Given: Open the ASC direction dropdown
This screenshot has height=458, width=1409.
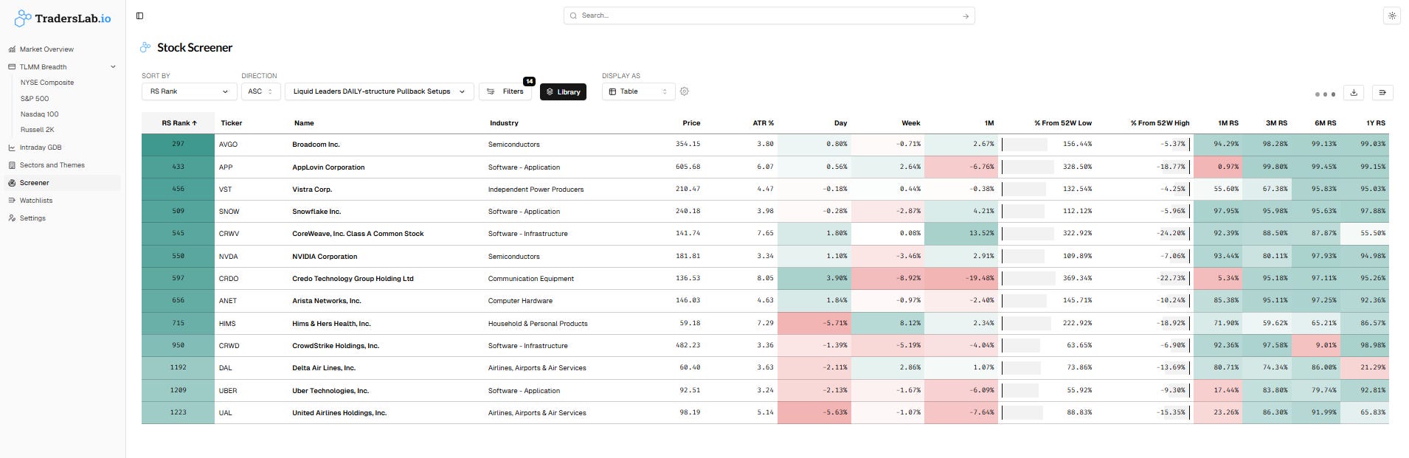Looking at the screenshot, I should pos(260,91).
